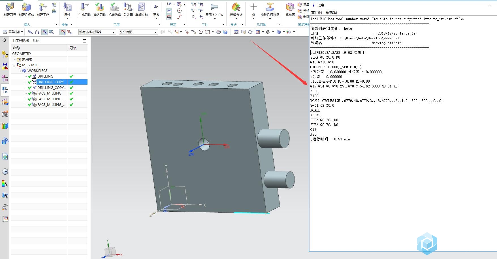The width and height of the screenshot is (497, 259).
Task: Open the 更多 (More) operations dropdown
Action: [x=156, y=11]
